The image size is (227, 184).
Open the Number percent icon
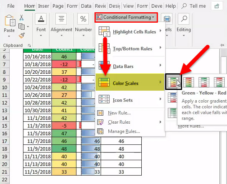coord(83,19)
